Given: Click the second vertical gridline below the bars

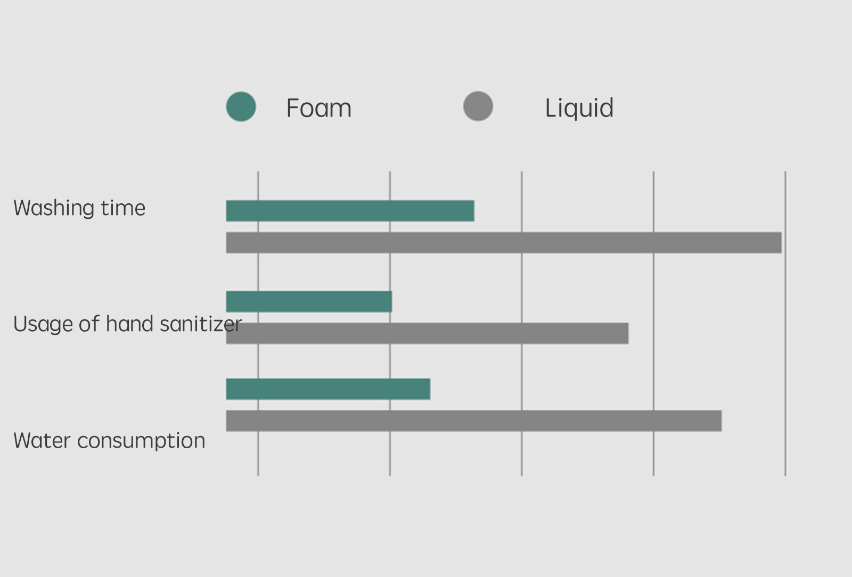Looking at the screenshot, I should [390, 452].
